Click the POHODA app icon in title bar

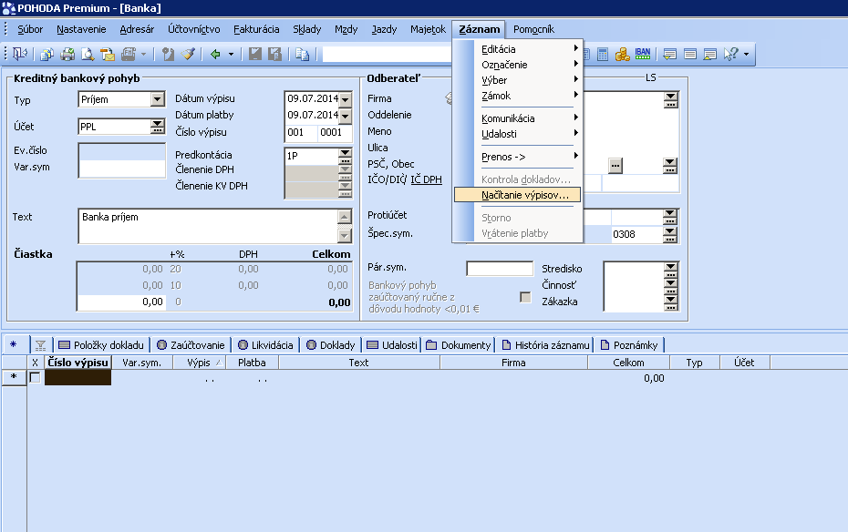[8, 8]
